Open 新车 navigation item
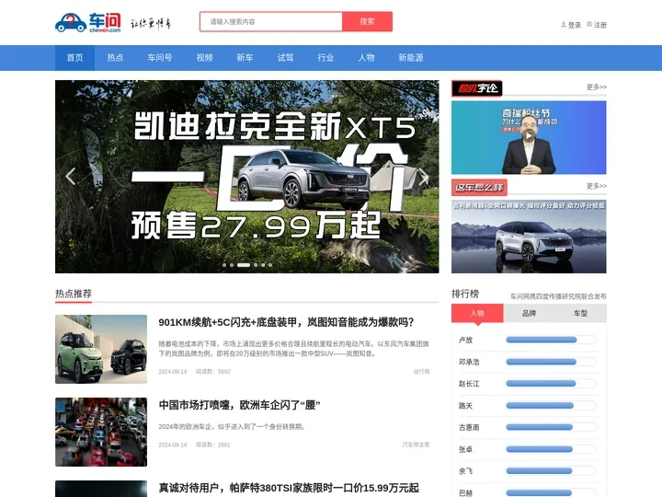The height and width of the screenshot is (497, 662). click(245, 58)
